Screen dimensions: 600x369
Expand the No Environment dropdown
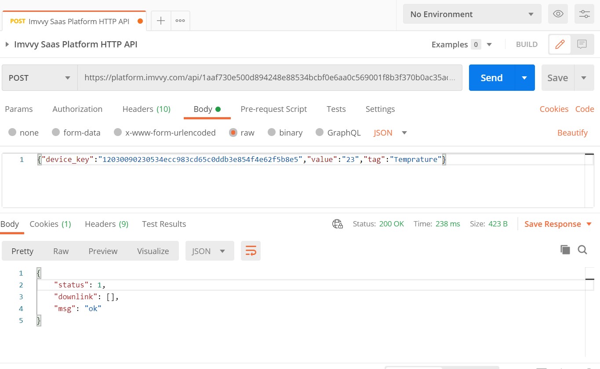coord(472,14)
